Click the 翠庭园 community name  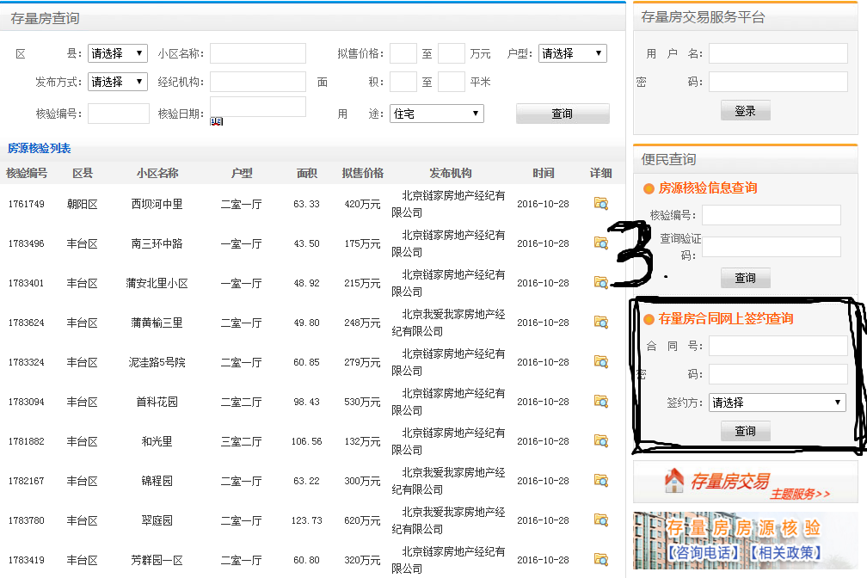click(x=157, y=520)
